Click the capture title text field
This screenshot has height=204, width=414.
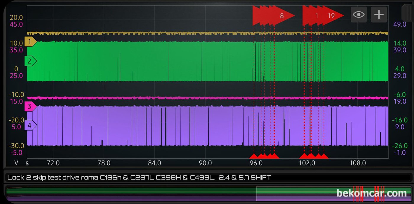[x=208, y=177]
